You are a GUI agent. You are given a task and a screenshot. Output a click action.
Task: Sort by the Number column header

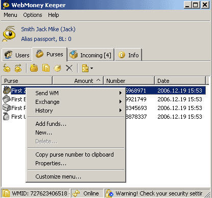coord(129,81)
